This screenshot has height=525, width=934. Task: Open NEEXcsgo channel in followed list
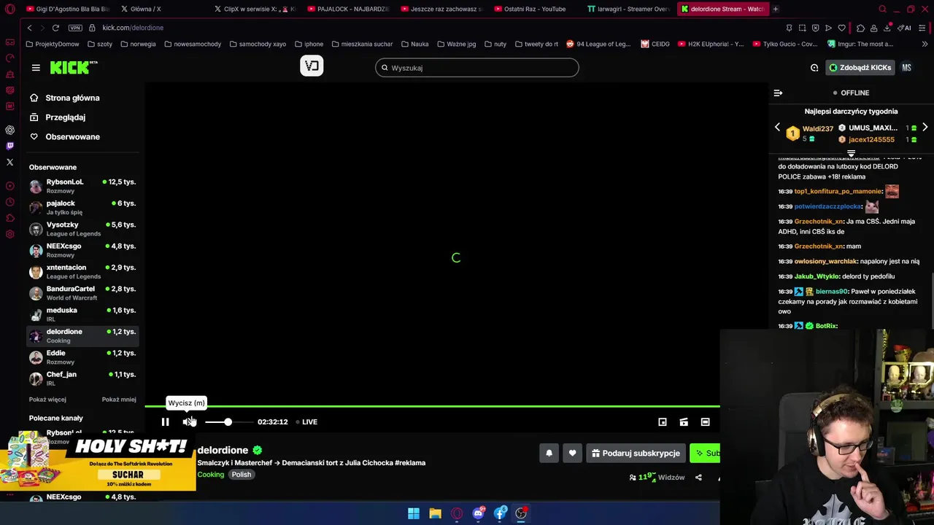[82, 250]
